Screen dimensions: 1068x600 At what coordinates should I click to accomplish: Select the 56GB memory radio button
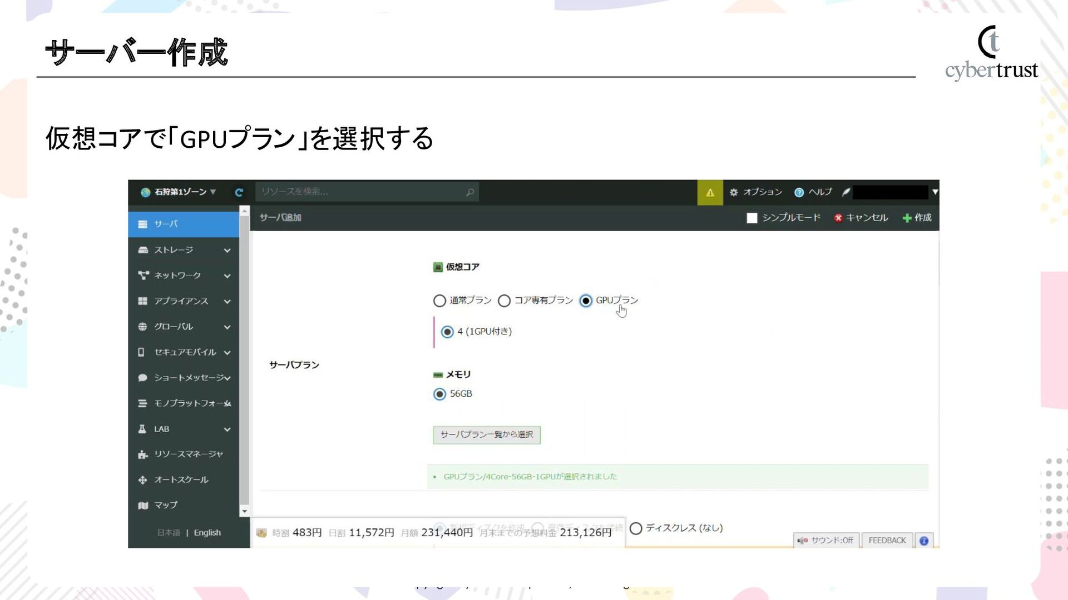click(x=439, y=394)
